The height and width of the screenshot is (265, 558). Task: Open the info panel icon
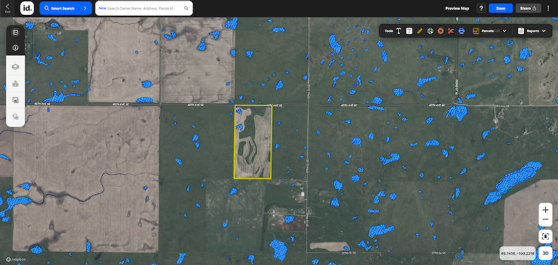pyautogui.click(x=15, y=48)
